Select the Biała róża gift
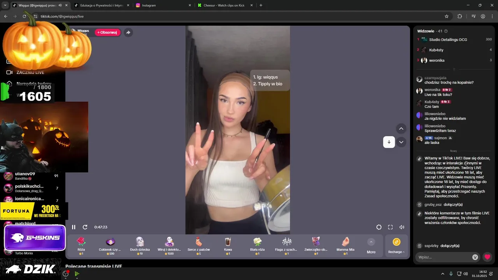Viewport: 498px width, 280px height. pyautogui.click(x=257, y=246)
